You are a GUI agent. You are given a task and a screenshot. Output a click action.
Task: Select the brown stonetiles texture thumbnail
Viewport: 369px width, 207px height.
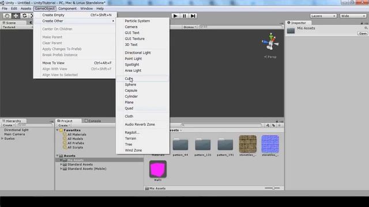click(247, 144)
